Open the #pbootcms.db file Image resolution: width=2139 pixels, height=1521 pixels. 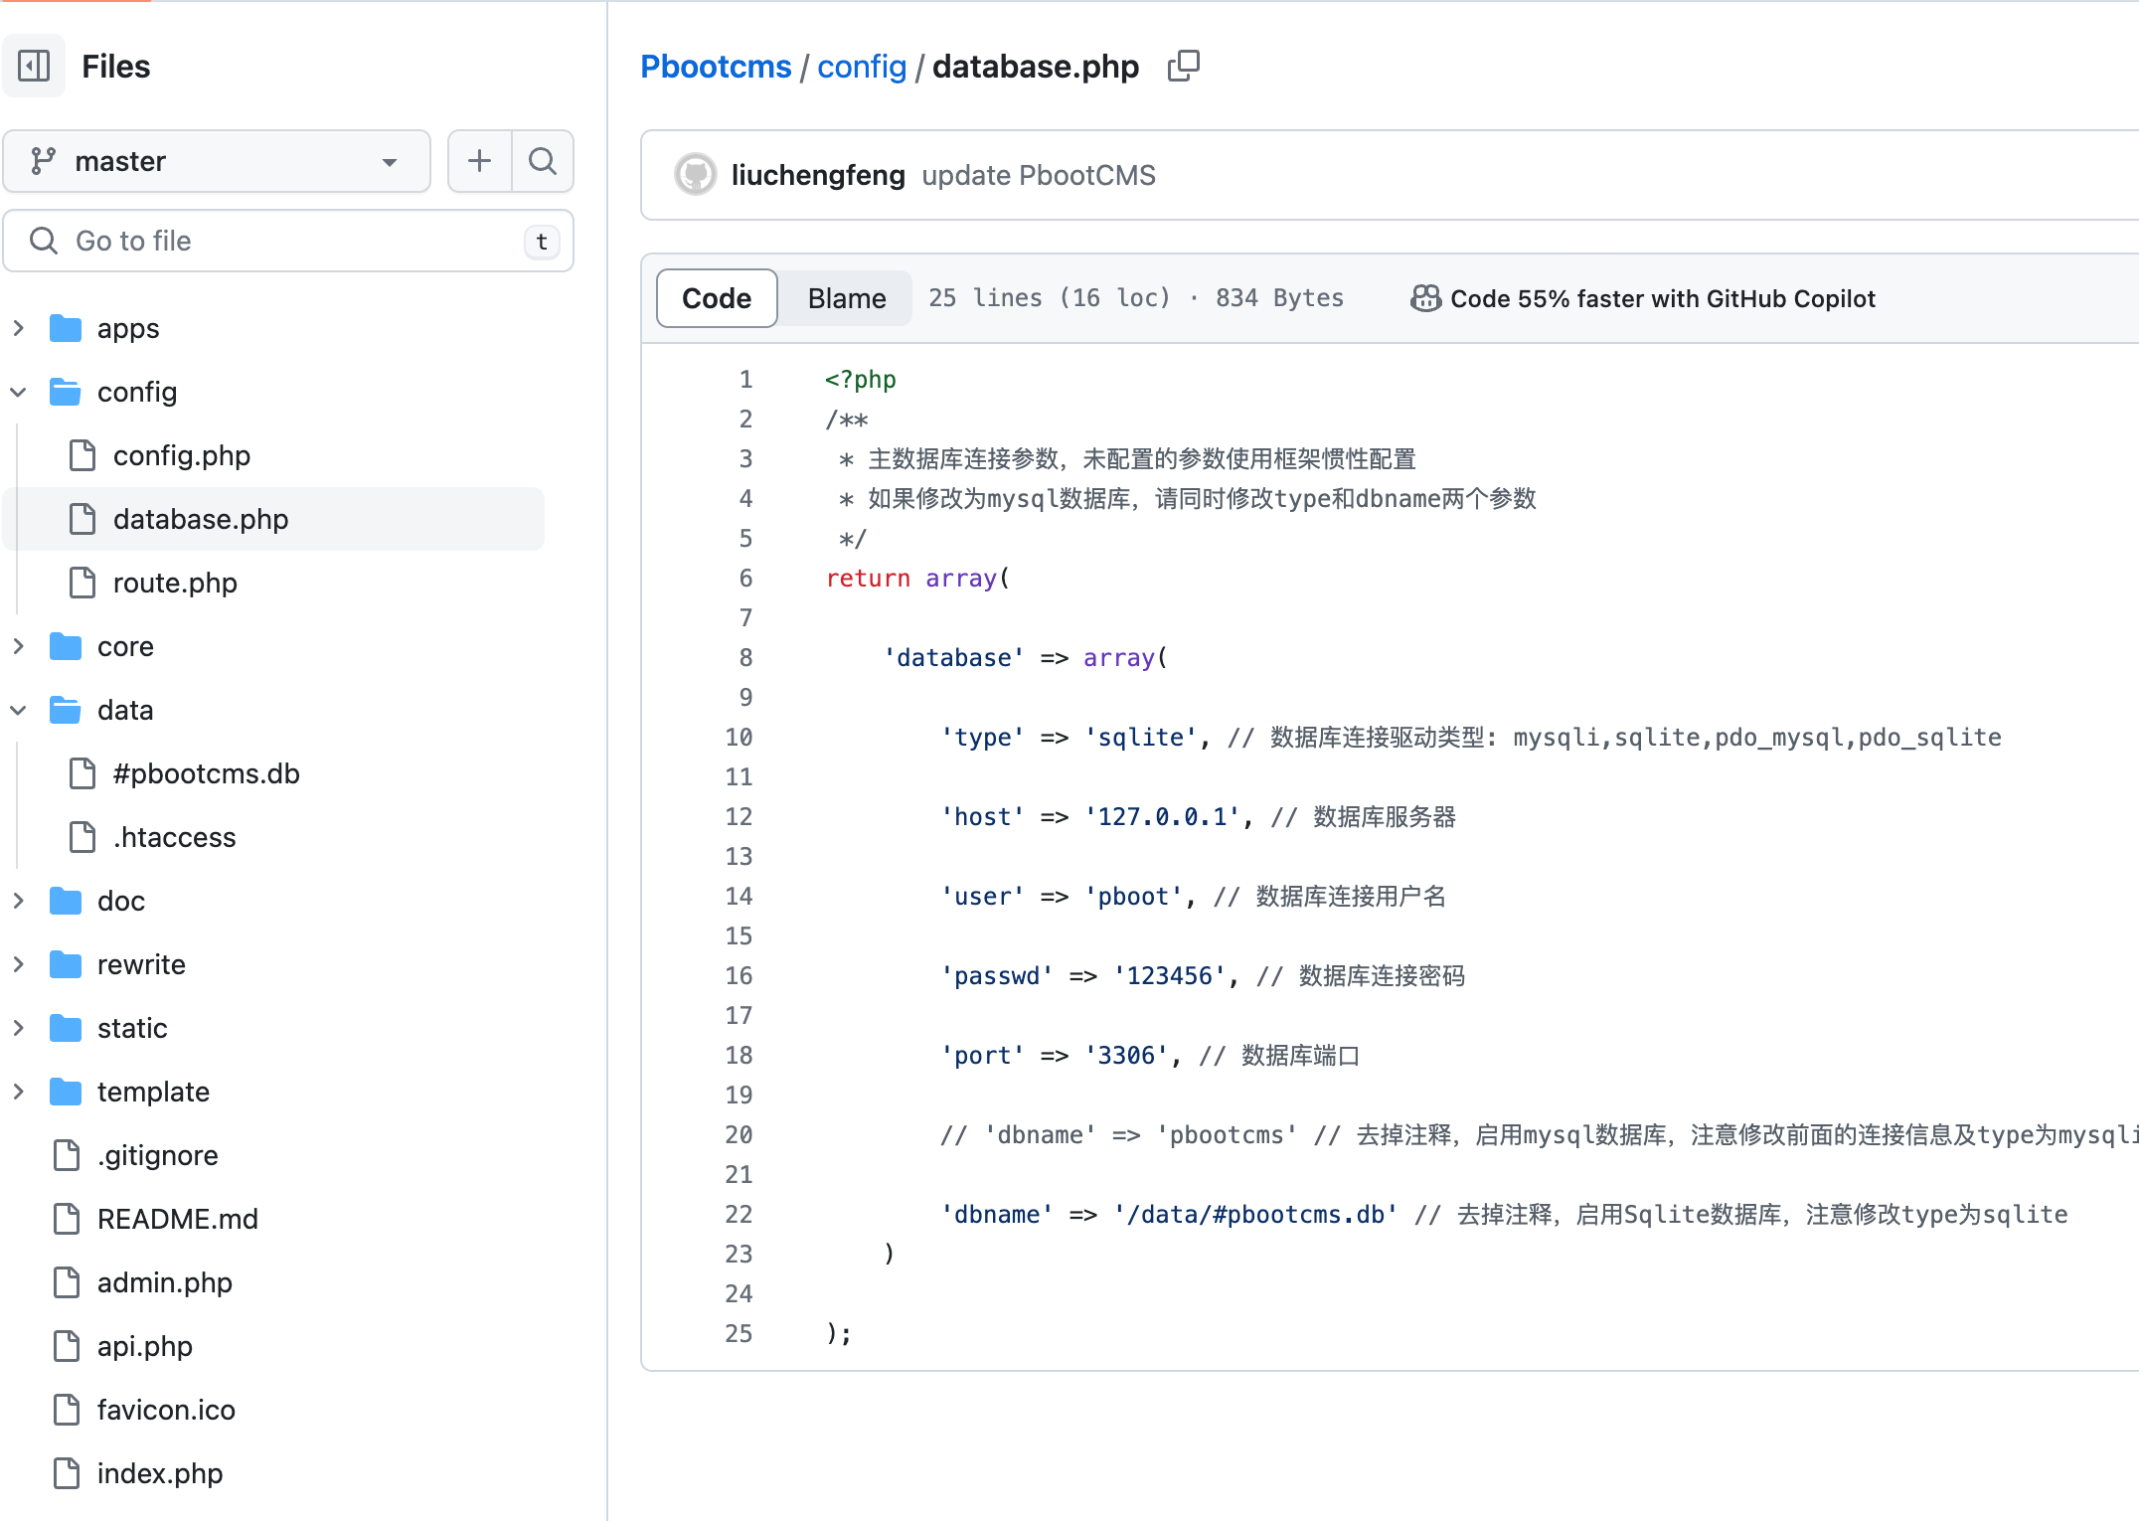(x=206, y=773)
